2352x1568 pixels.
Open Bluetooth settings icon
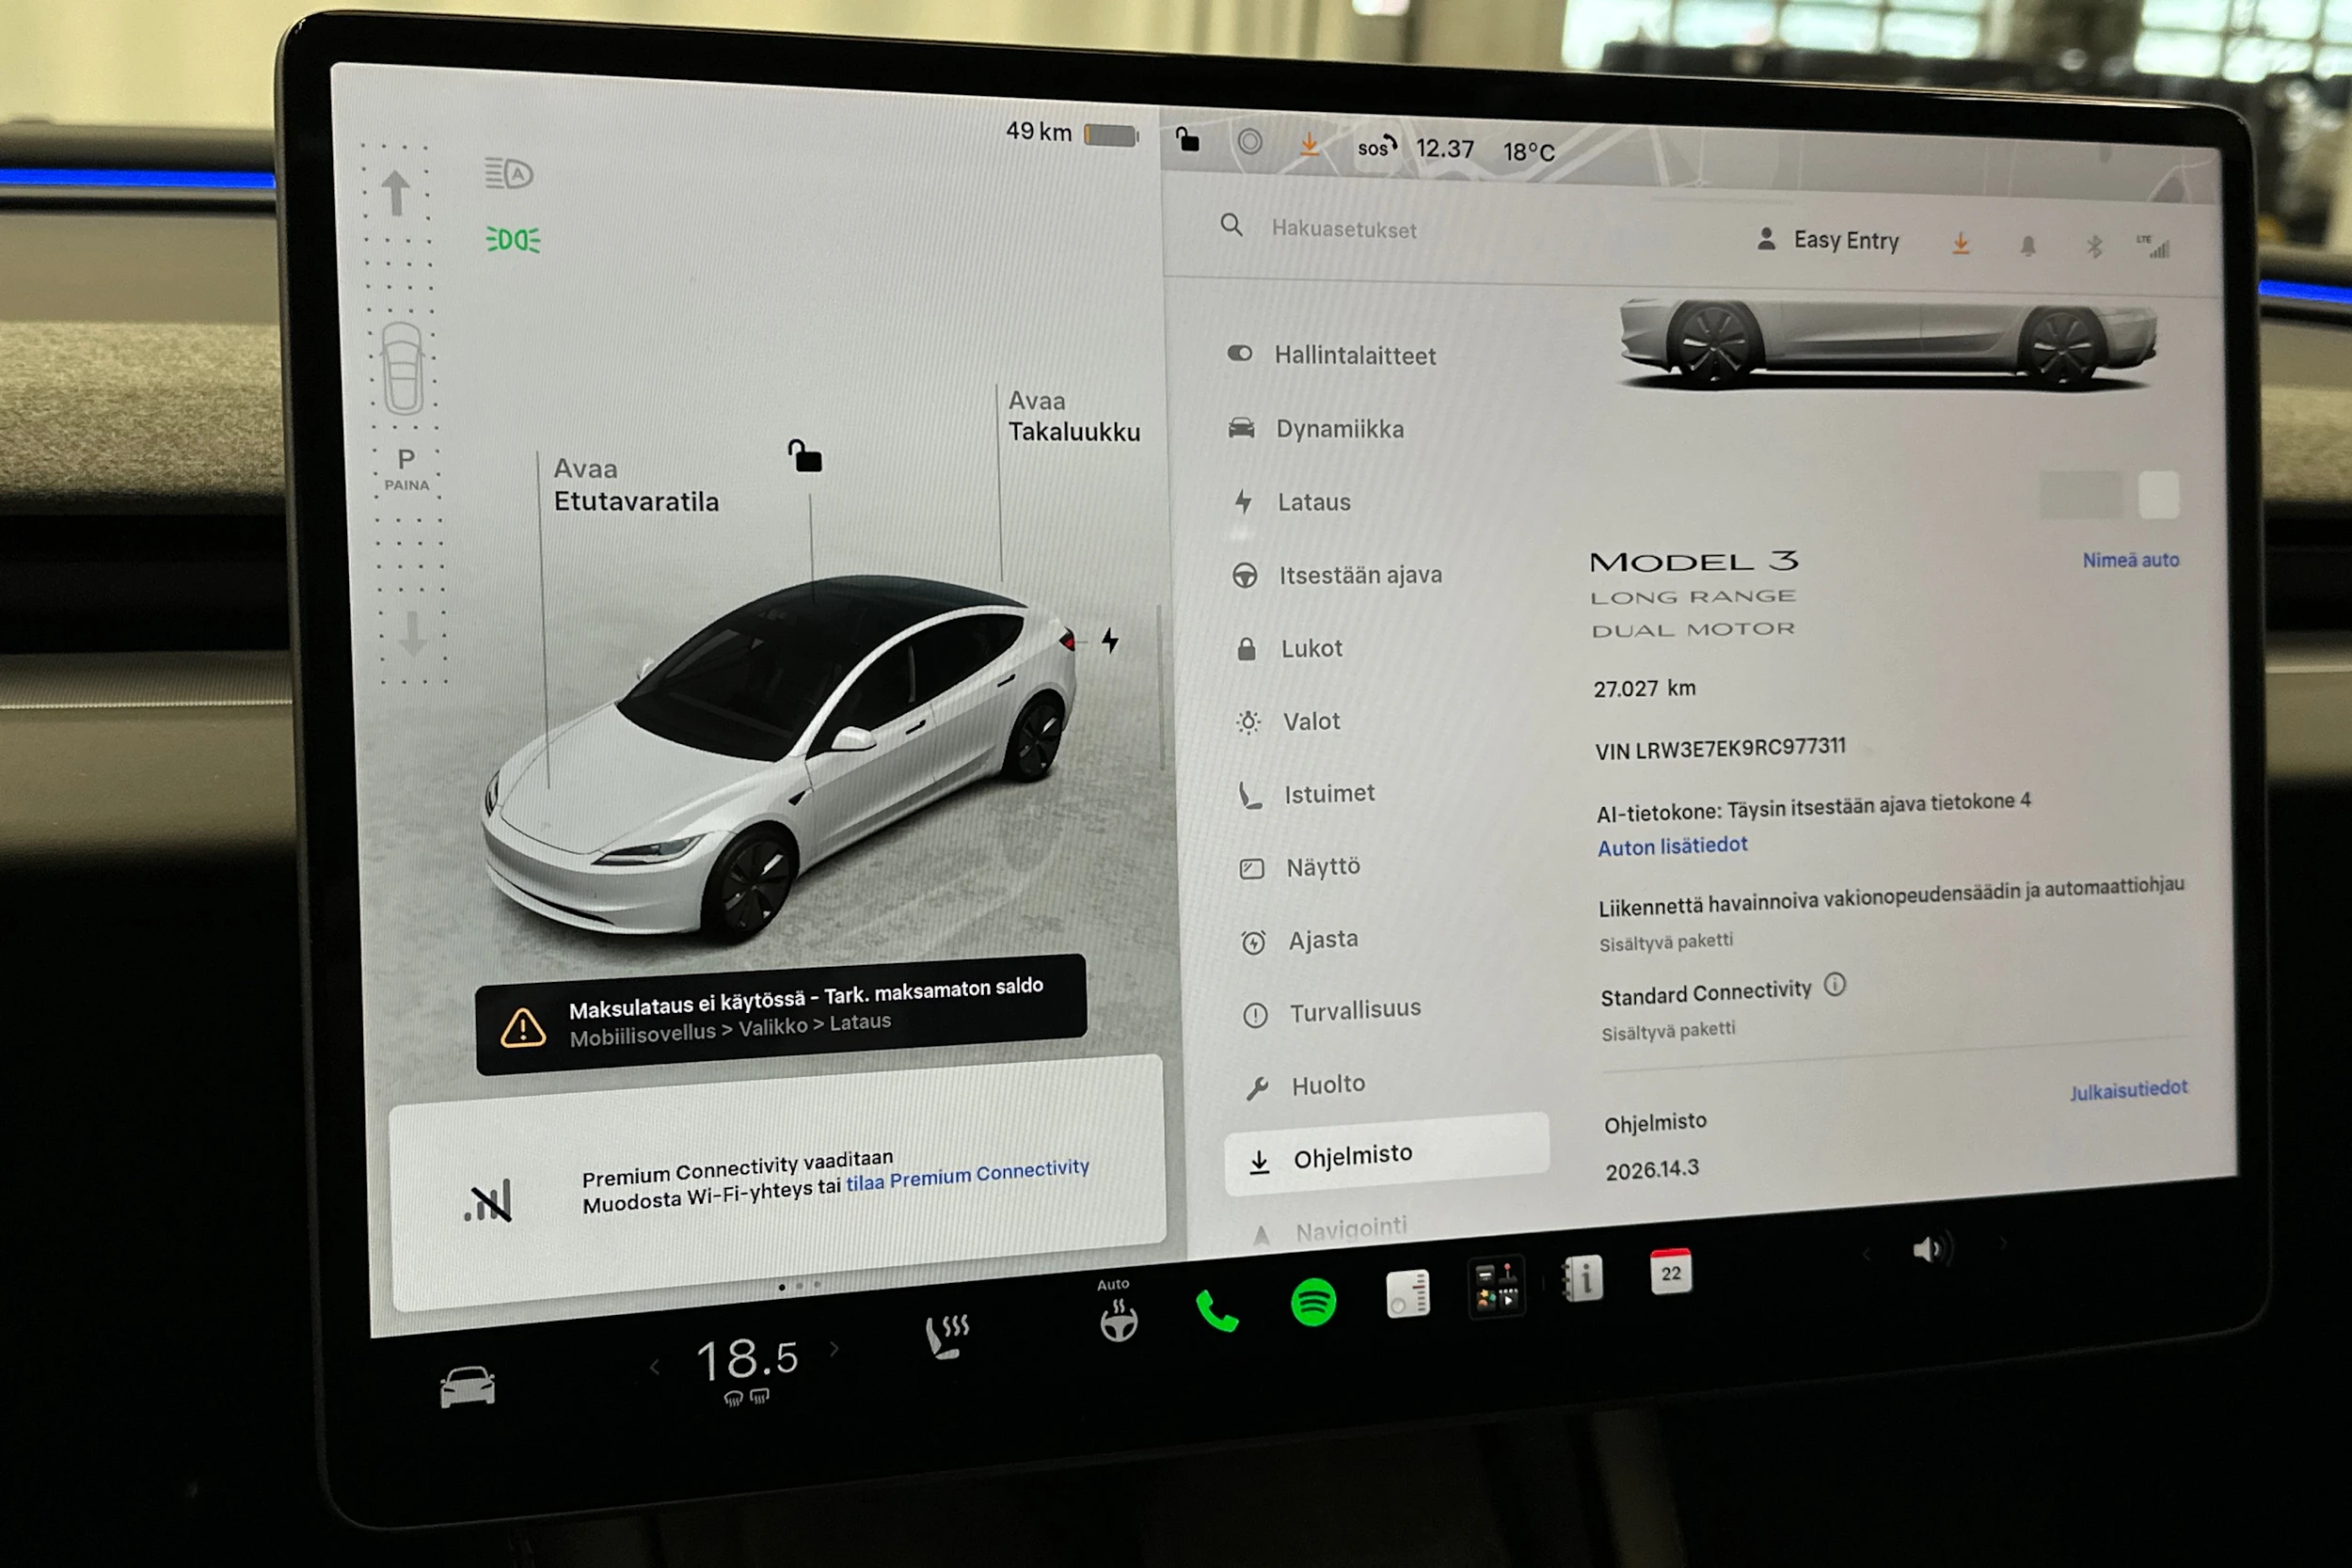pos(2094,246)
